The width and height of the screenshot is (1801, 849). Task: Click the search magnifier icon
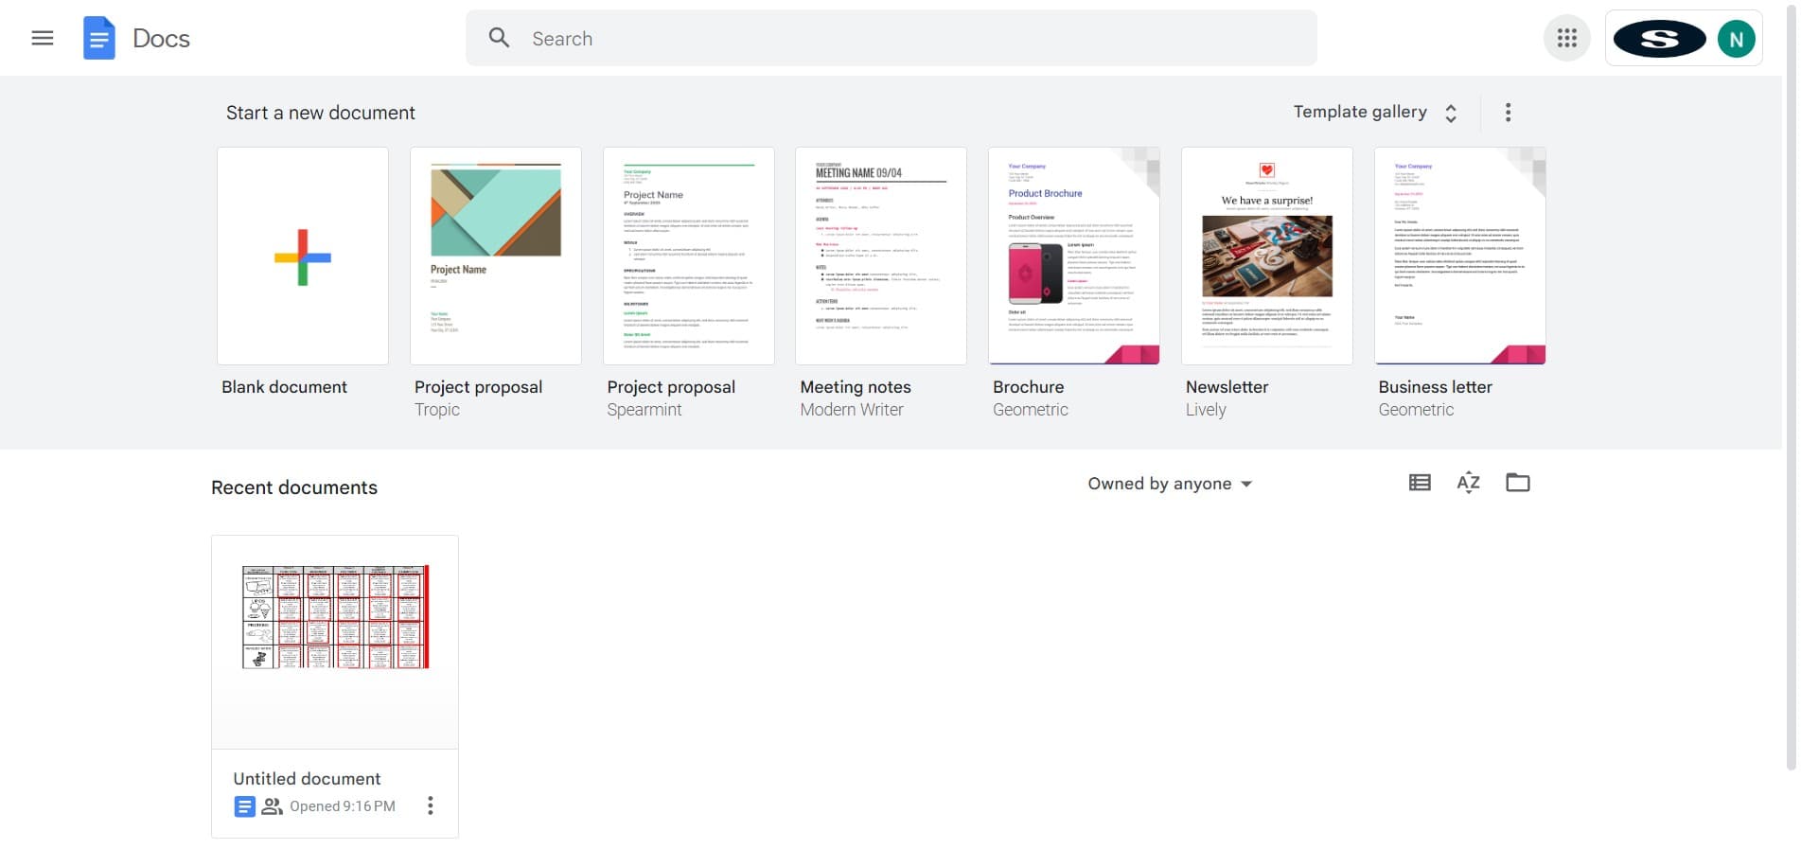tap(499, 38)
